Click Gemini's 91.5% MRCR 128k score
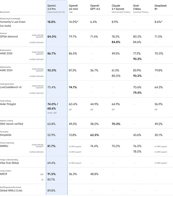 pyautogui.click(x=51, y=174)
